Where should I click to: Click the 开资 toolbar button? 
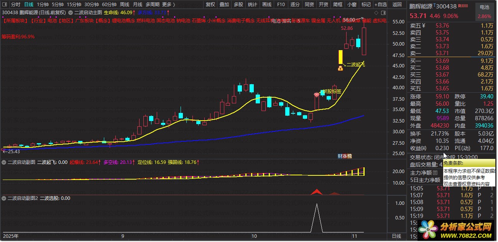pos(323,5)
